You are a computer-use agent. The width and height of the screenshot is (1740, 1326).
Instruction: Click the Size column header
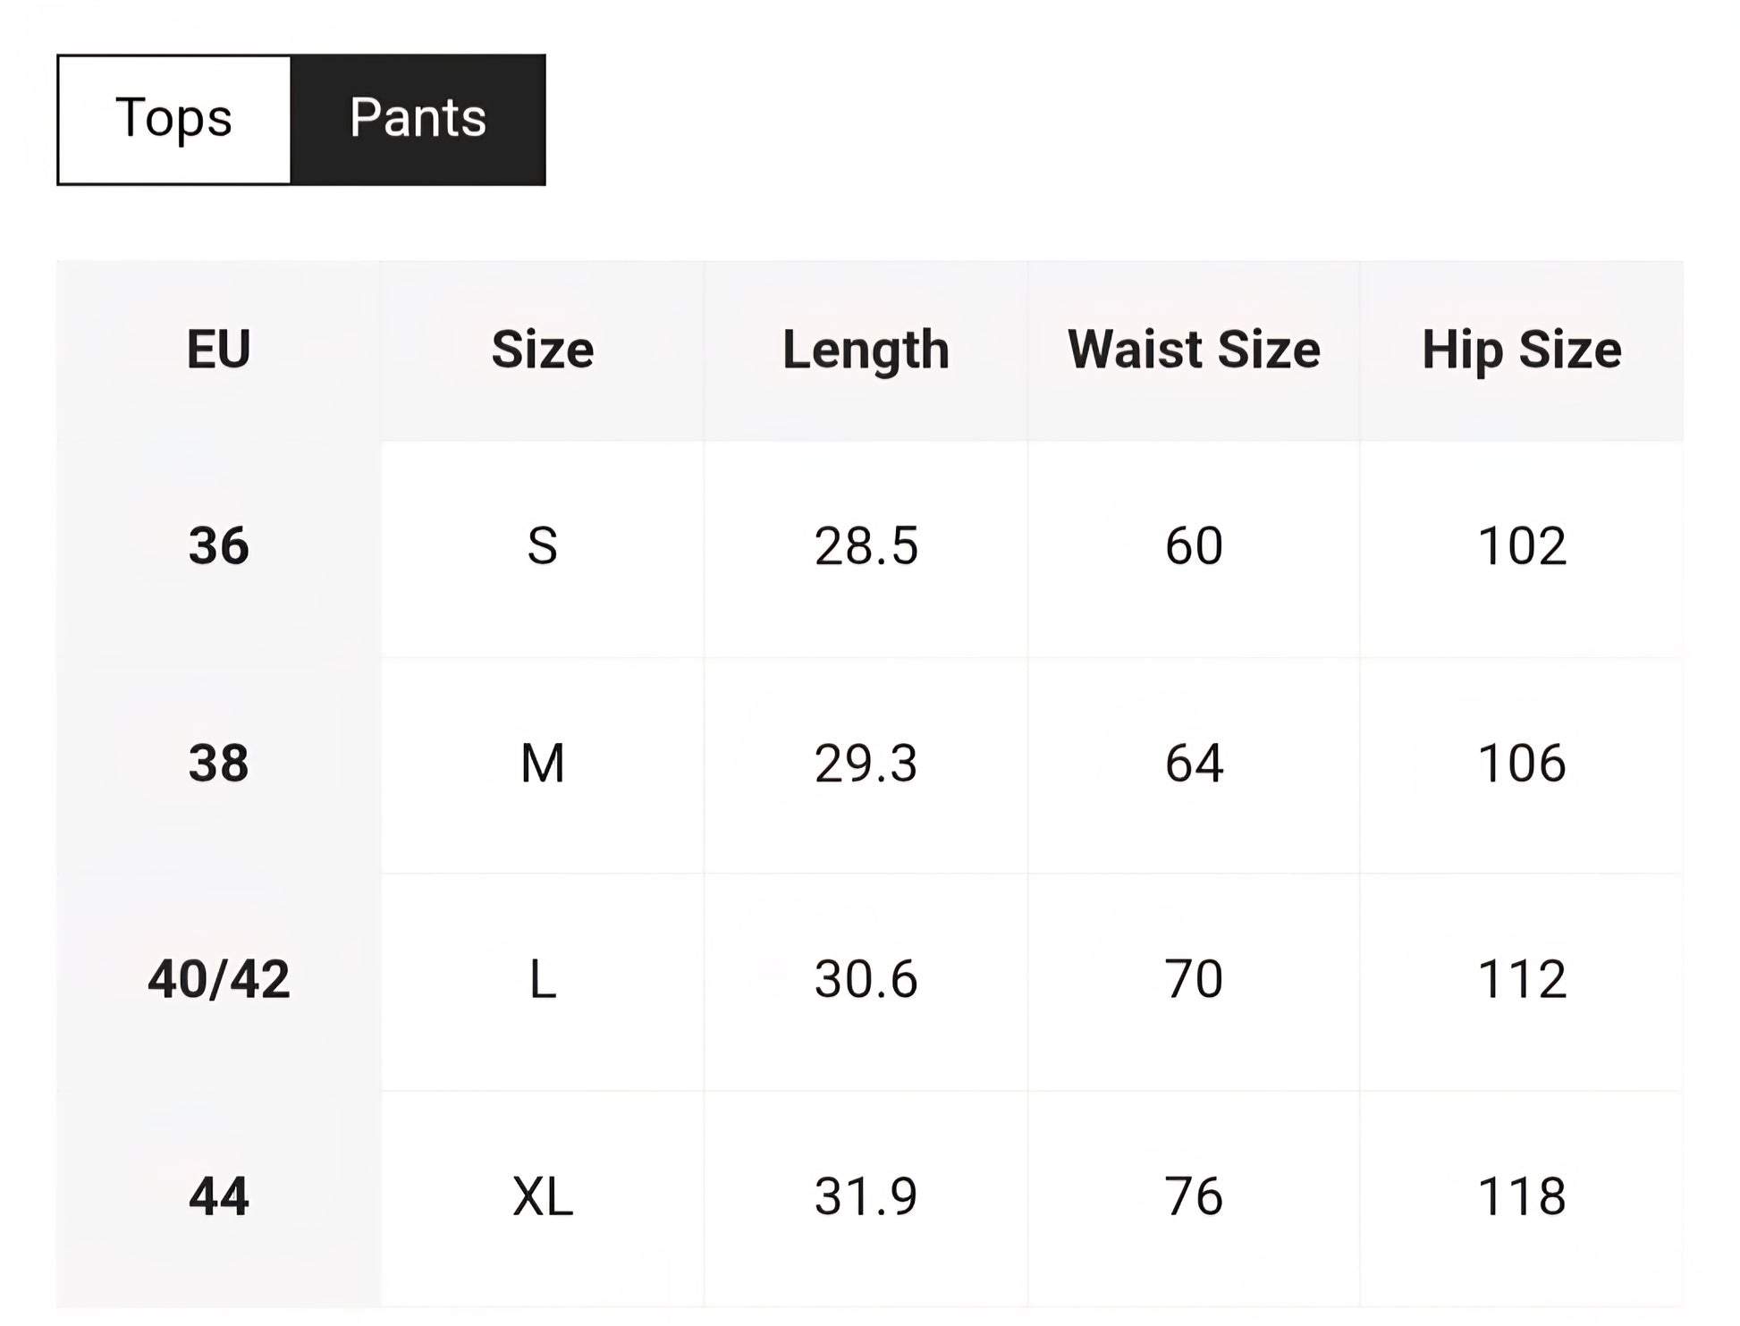pyautogui.click(x=543, y=350)
